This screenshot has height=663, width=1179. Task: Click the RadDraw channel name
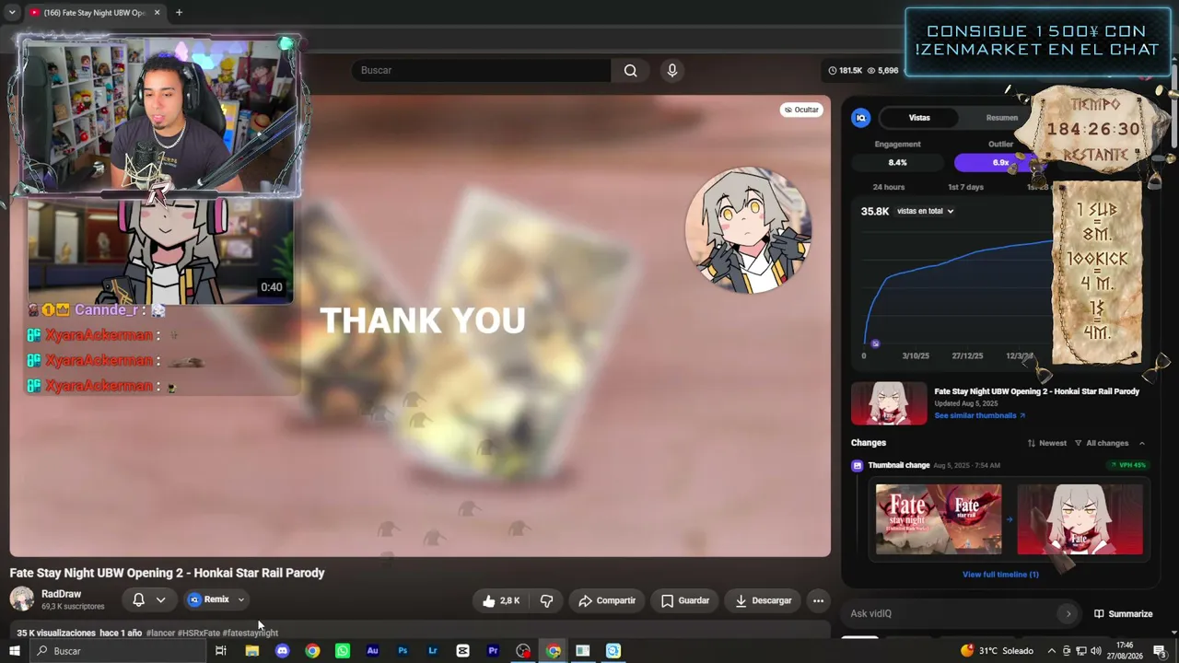pyautogui.click(x=61, y=595)
